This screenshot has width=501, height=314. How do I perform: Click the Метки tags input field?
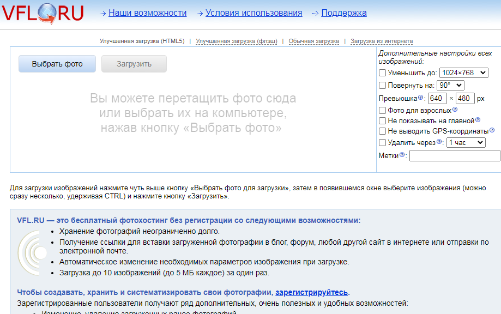[455, 156]
